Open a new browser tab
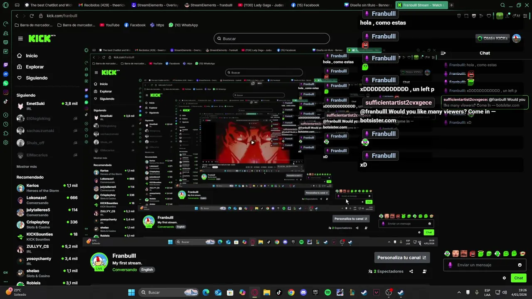Image resolution: width=532 pixels, height=299 pixels. (x=451, y=5)
